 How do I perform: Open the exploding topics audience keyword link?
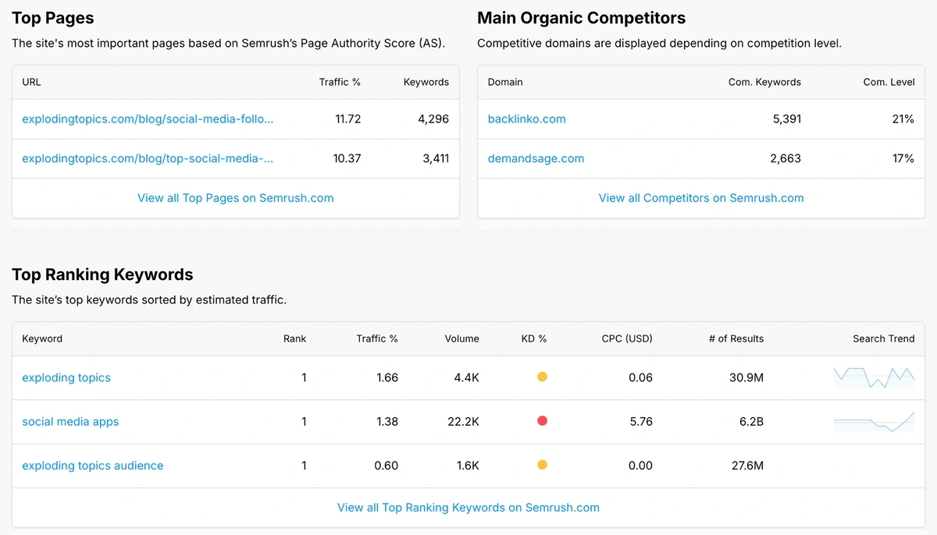[93, 466]
